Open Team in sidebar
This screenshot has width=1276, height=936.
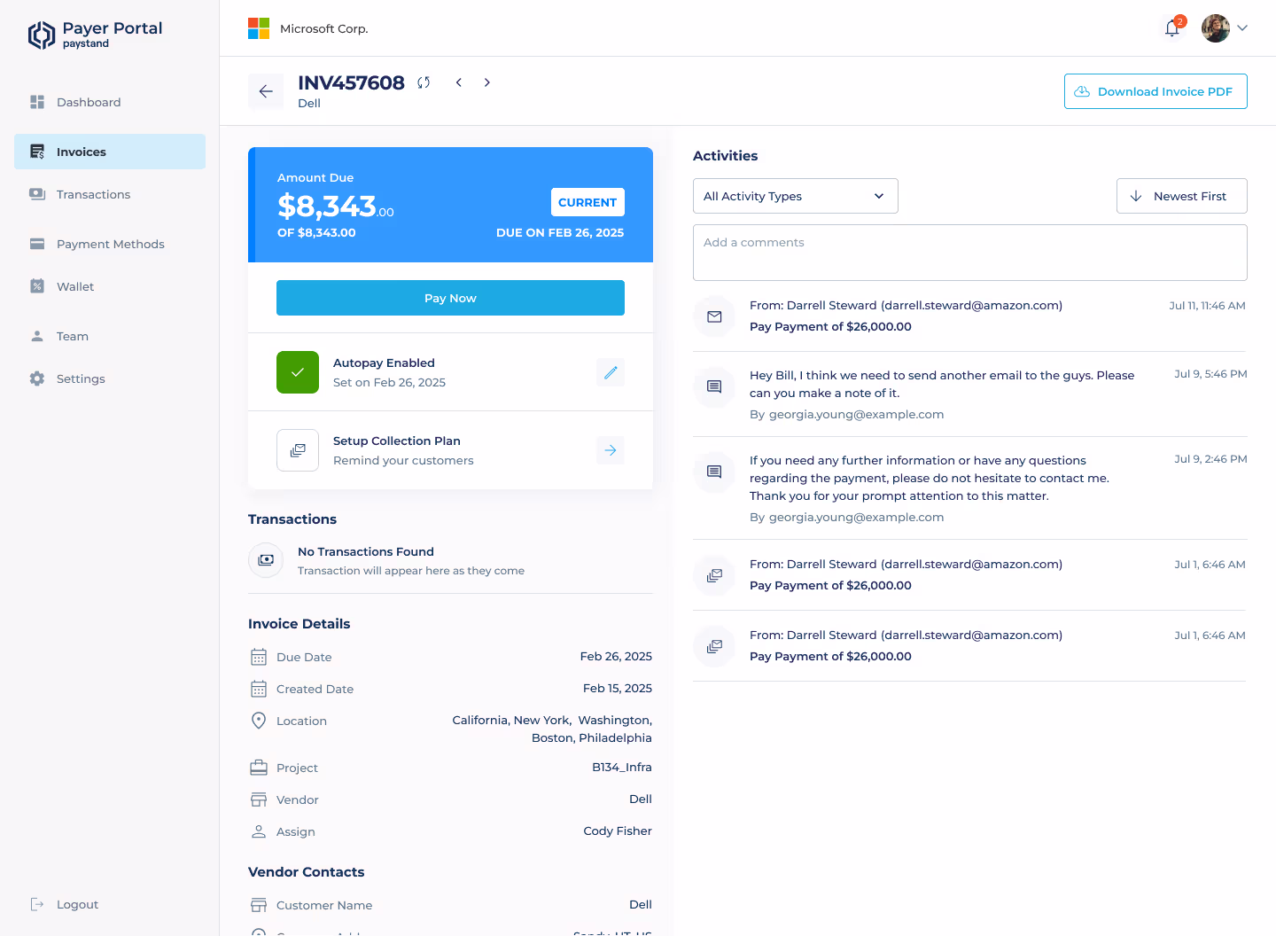110,336
